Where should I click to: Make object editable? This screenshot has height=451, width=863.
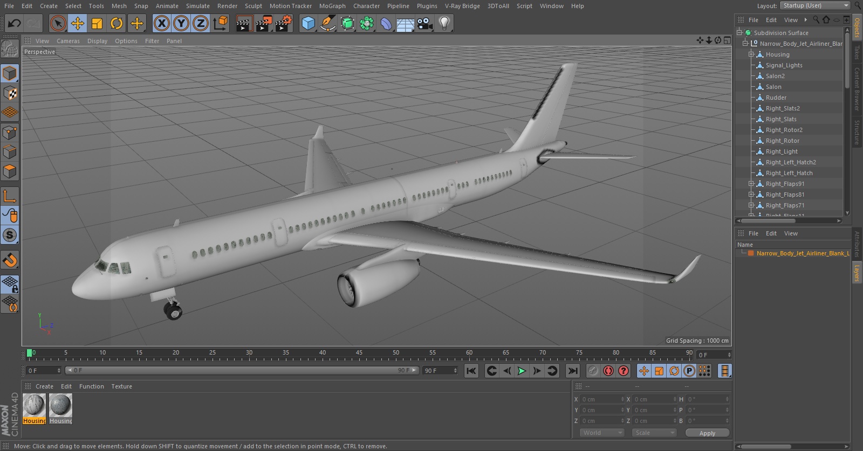click(x=10, y=50)
